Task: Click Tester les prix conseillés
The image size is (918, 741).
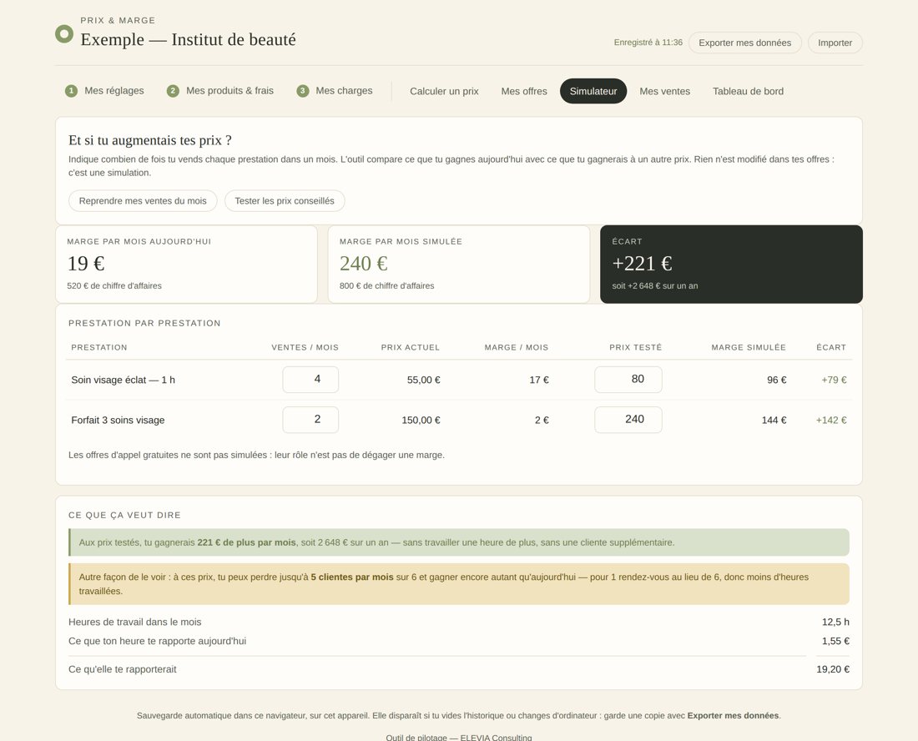Action: pos(285,201)
